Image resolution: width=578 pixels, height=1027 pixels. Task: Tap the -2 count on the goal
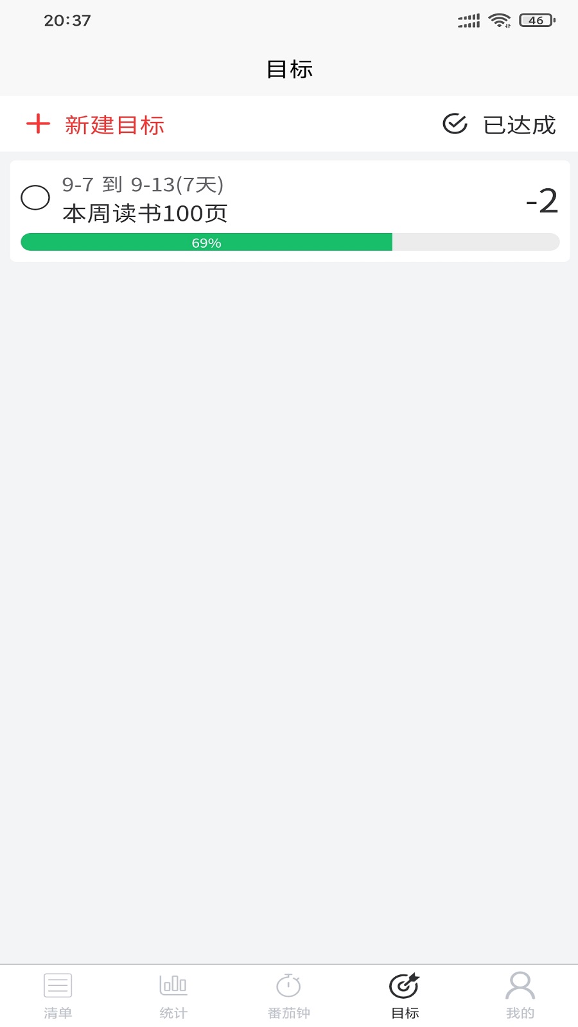click(541, 202)
